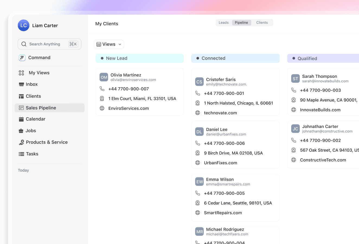Expand the Views dropdown
Screen dimensions: 359x244
(x=109, y=44)
